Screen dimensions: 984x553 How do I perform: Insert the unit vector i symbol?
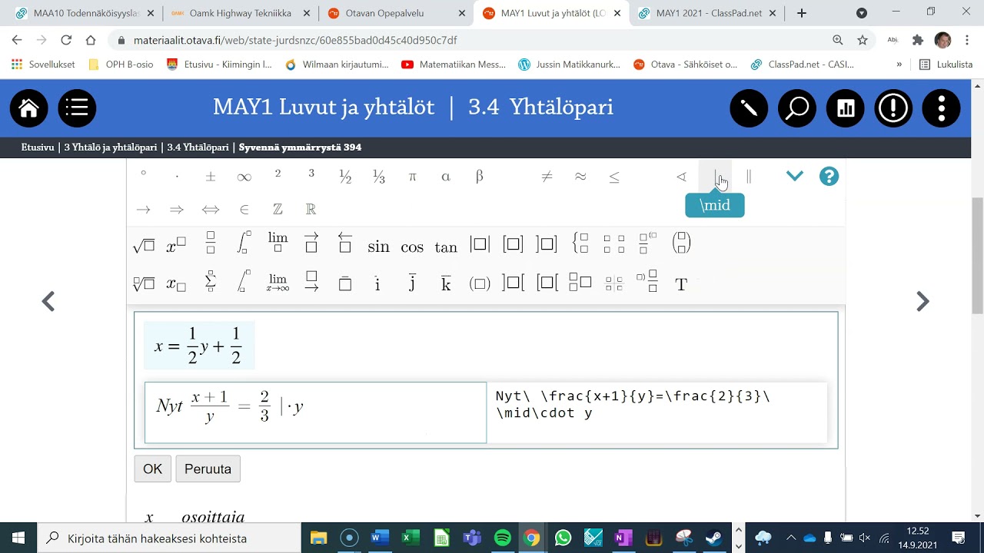[377, 283]
